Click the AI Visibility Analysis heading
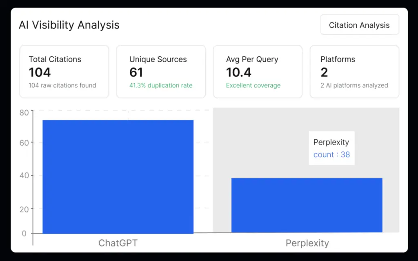418x261 pixels. 69,25
